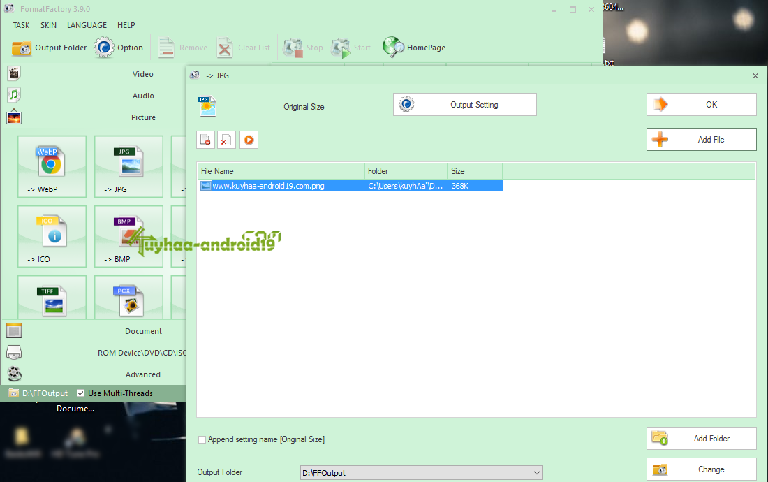Toggle Append setting name [Original Size] checkbox
This screenshot has width=768, height=482.
click(202, 440)
